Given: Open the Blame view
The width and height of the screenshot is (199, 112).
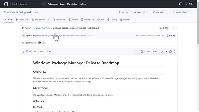Looking at the screenshot, I should (155, 52).
